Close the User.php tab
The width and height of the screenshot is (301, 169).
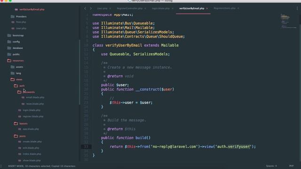110,8
